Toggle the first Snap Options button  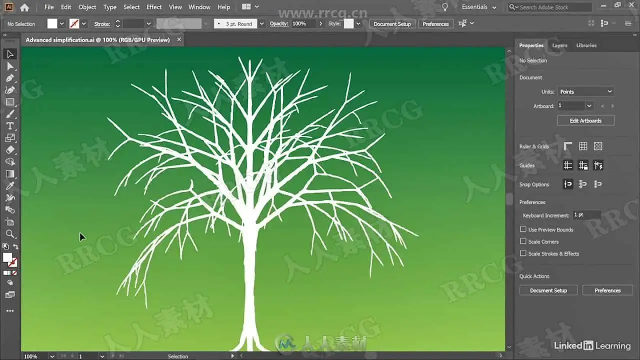(x=568, y=184)
